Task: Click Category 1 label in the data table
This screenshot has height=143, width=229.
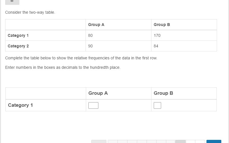Action: click(18, 35)
